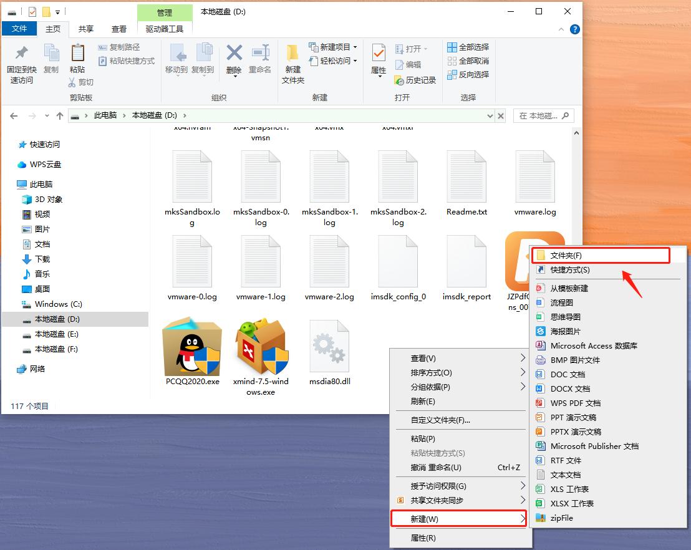Switch to the 查看 ribbon tab

(119, 28)
